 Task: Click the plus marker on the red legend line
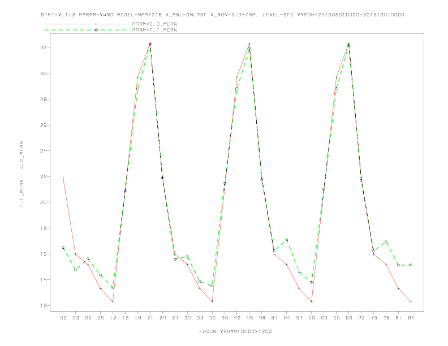(96, 24)
